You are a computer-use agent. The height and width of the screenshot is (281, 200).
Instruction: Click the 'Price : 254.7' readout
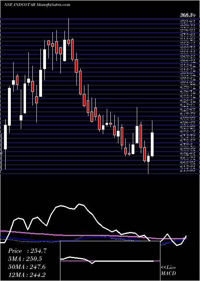pyautogui.click(x=27, y=251)
